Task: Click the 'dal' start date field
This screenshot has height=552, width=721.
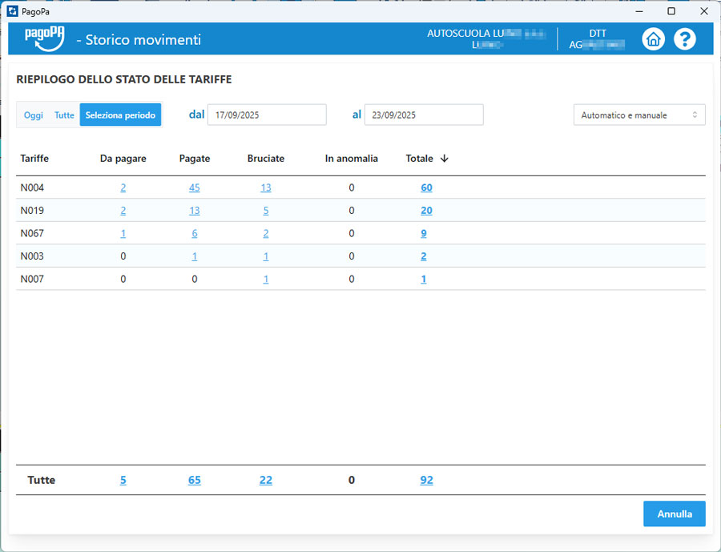Action: [x=267, y=115]
